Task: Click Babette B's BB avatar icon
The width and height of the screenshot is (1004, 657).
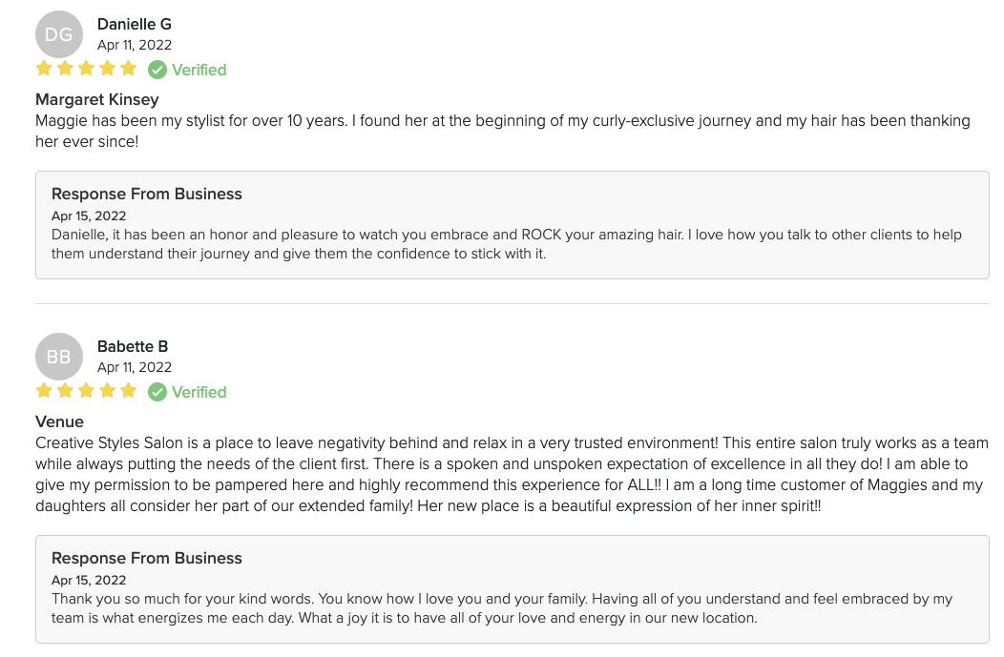Action: (x=59, y=358)
